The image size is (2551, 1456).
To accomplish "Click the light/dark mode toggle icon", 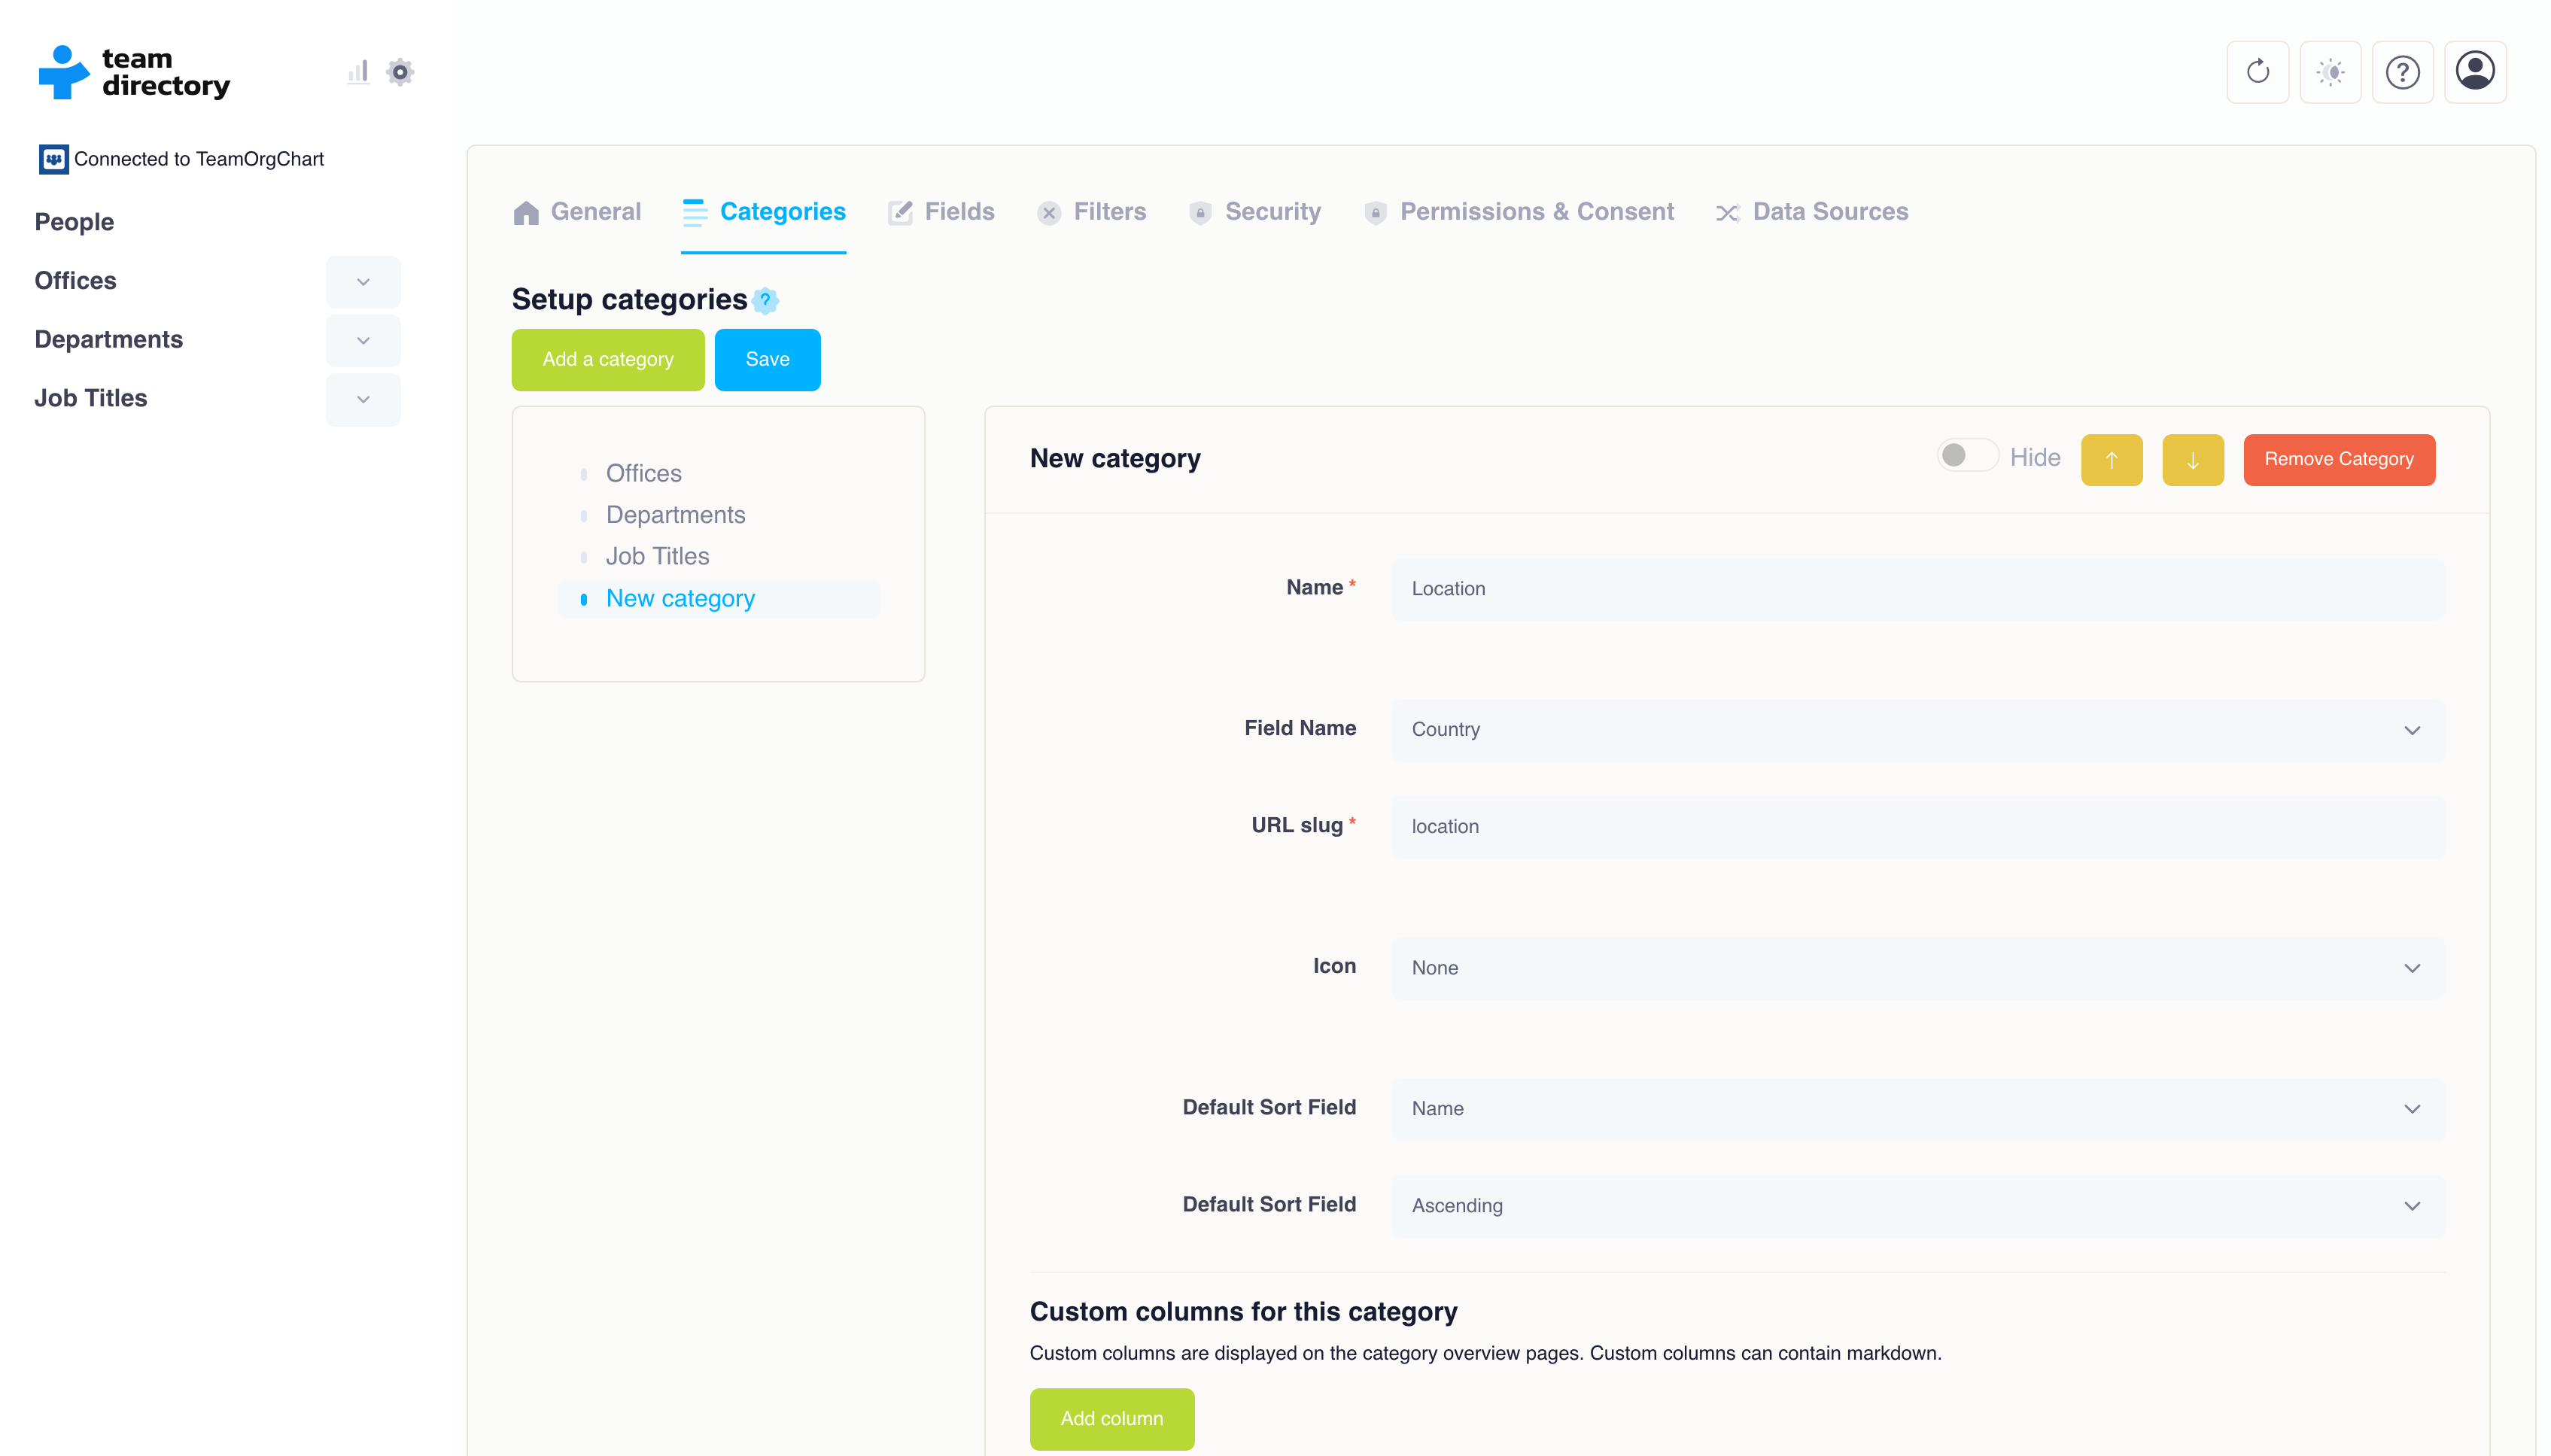I will pyautogui.click(x=2332, y=70).
